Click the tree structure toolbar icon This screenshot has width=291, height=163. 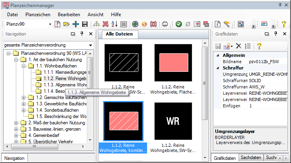click(96, 24)
